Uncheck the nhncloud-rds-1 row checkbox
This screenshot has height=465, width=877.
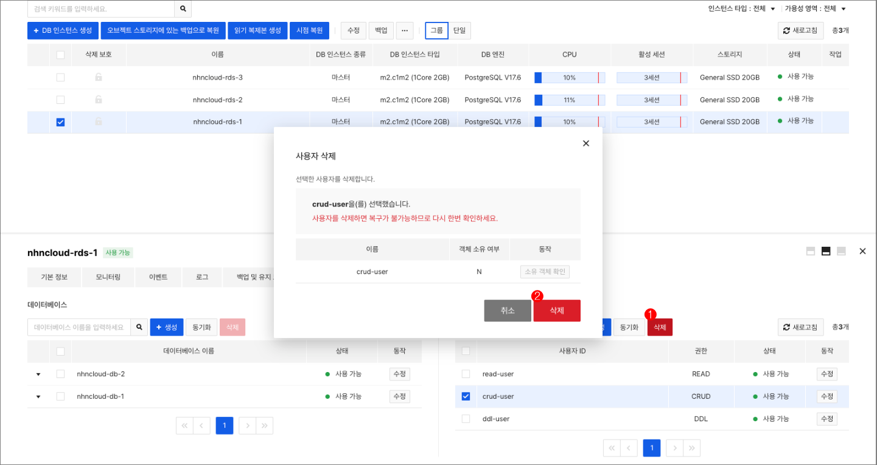pos(60,122)
